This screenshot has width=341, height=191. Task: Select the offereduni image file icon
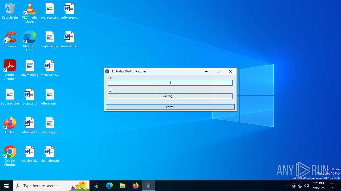click(x=50, y=97)
